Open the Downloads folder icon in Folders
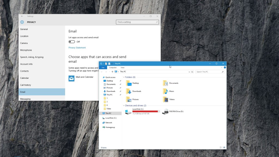 click(x=129, y=91)
